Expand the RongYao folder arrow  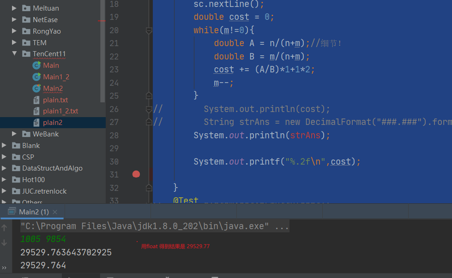(14, 31)
